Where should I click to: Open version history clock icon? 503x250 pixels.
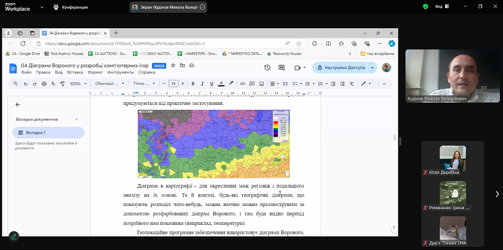tap(267, 68)
